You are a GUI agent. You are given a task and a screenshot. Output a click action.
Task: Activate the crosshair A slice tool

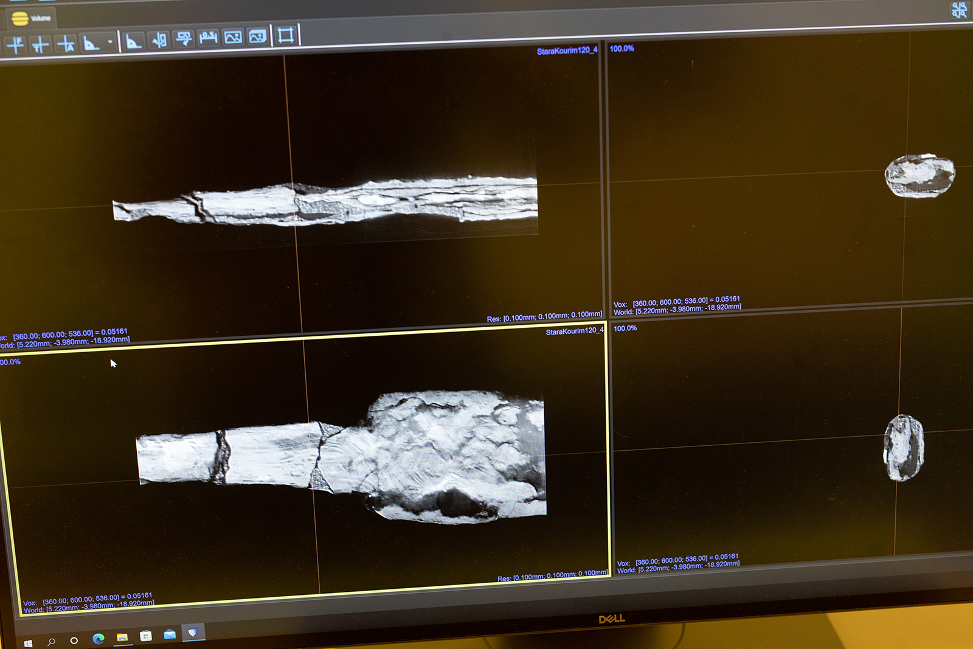tap(66, 44)
